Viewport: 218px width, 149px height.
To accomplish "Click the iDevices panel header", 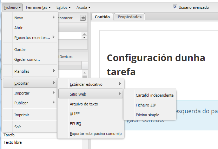I will (x=73, y=57).
